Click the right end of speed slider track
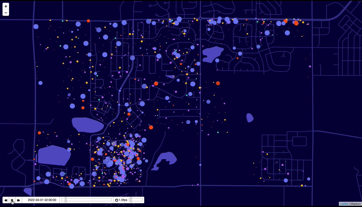Image resolution: width=362 pixels, height=207 pixels. tap(142, 200)
